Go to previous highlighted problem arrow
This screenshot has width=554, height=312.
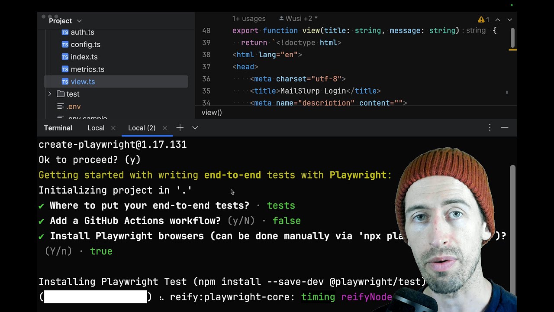pyautogui.click(x=498, y=19)
